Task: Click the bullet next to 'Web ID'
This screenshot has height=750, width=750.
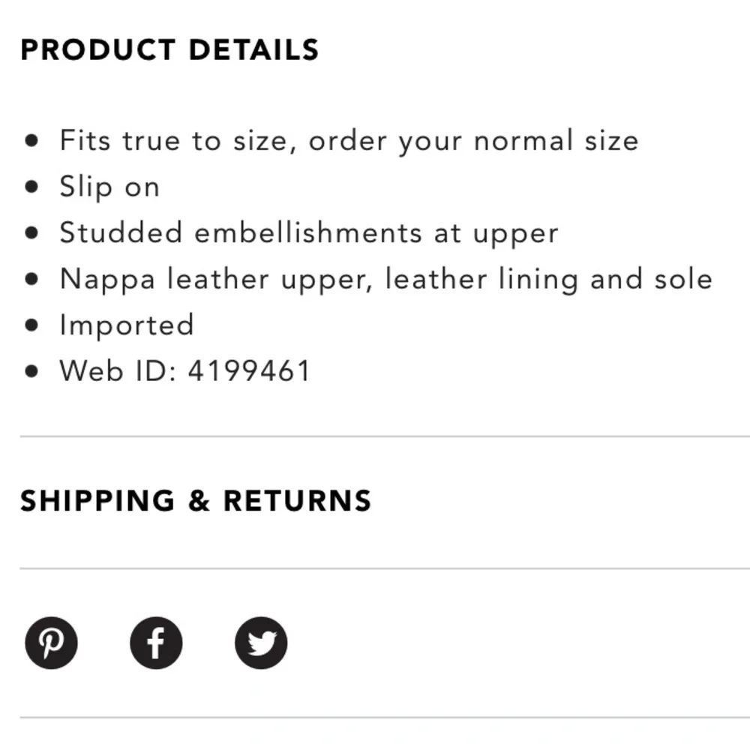Action: [31, 371]
